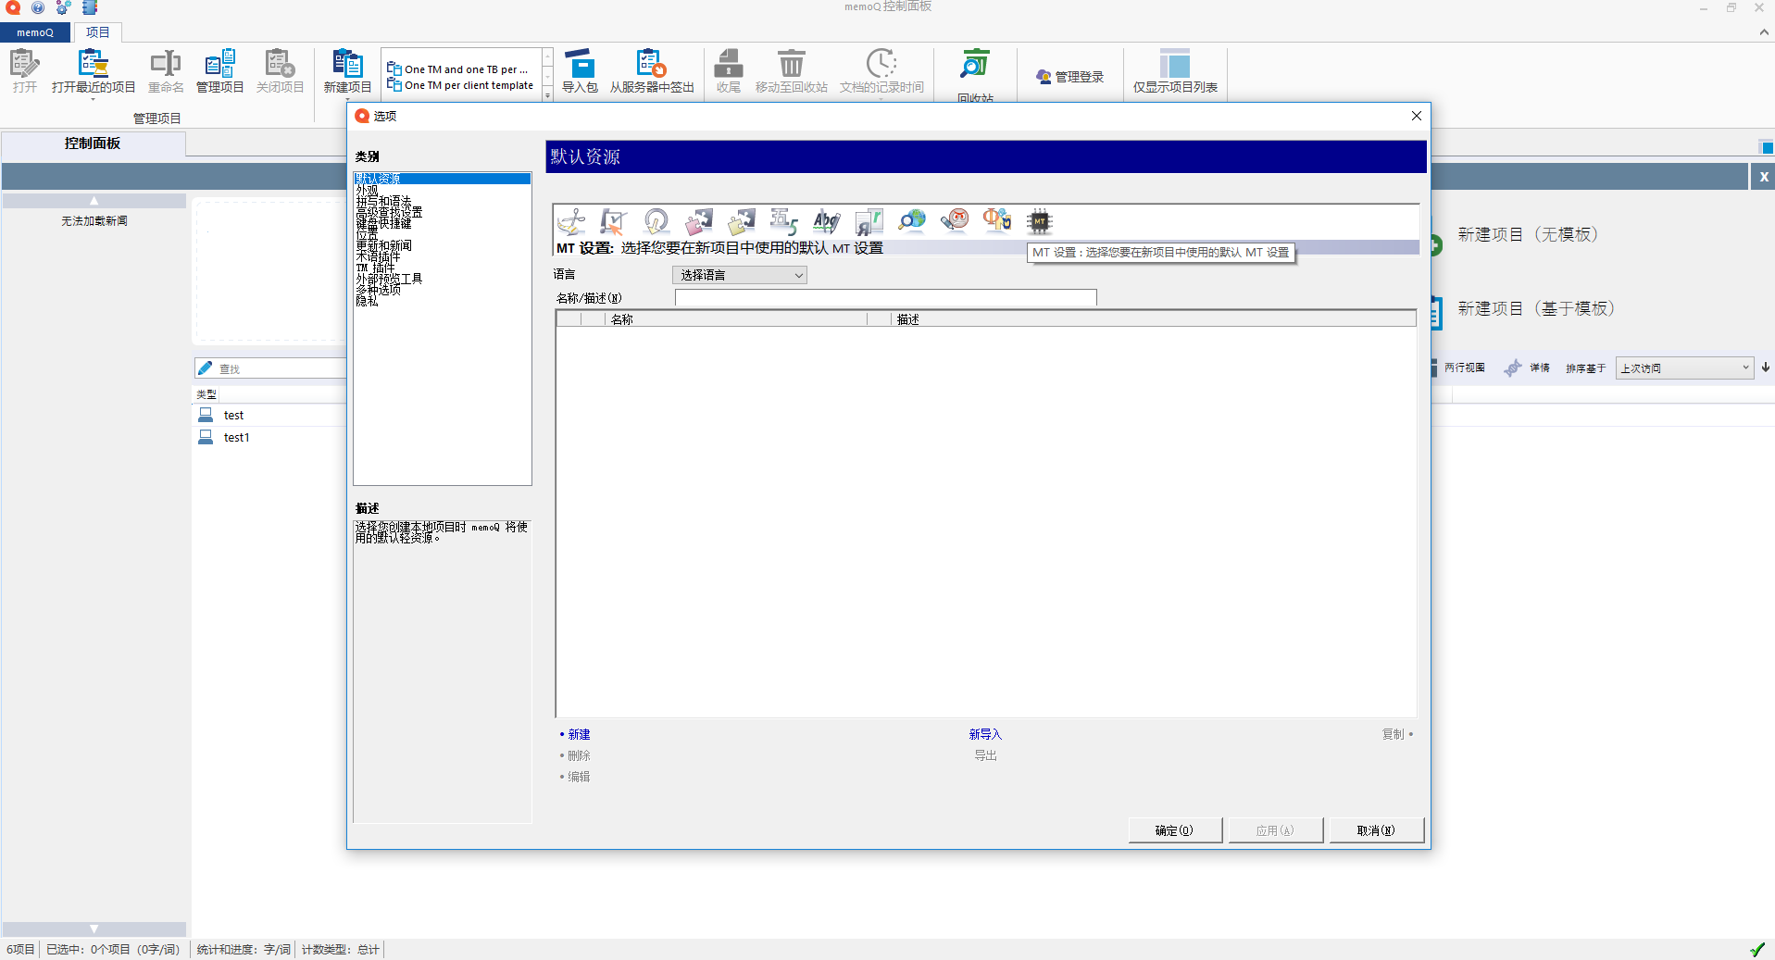Click the 确定 button
The image size is (1775, 960).
click(1175, 830)
